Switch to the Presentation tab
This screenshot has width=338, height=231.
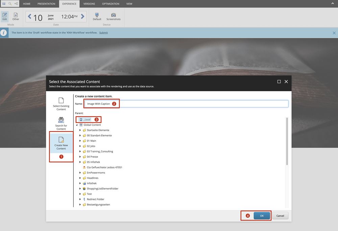tap(46, 4)
